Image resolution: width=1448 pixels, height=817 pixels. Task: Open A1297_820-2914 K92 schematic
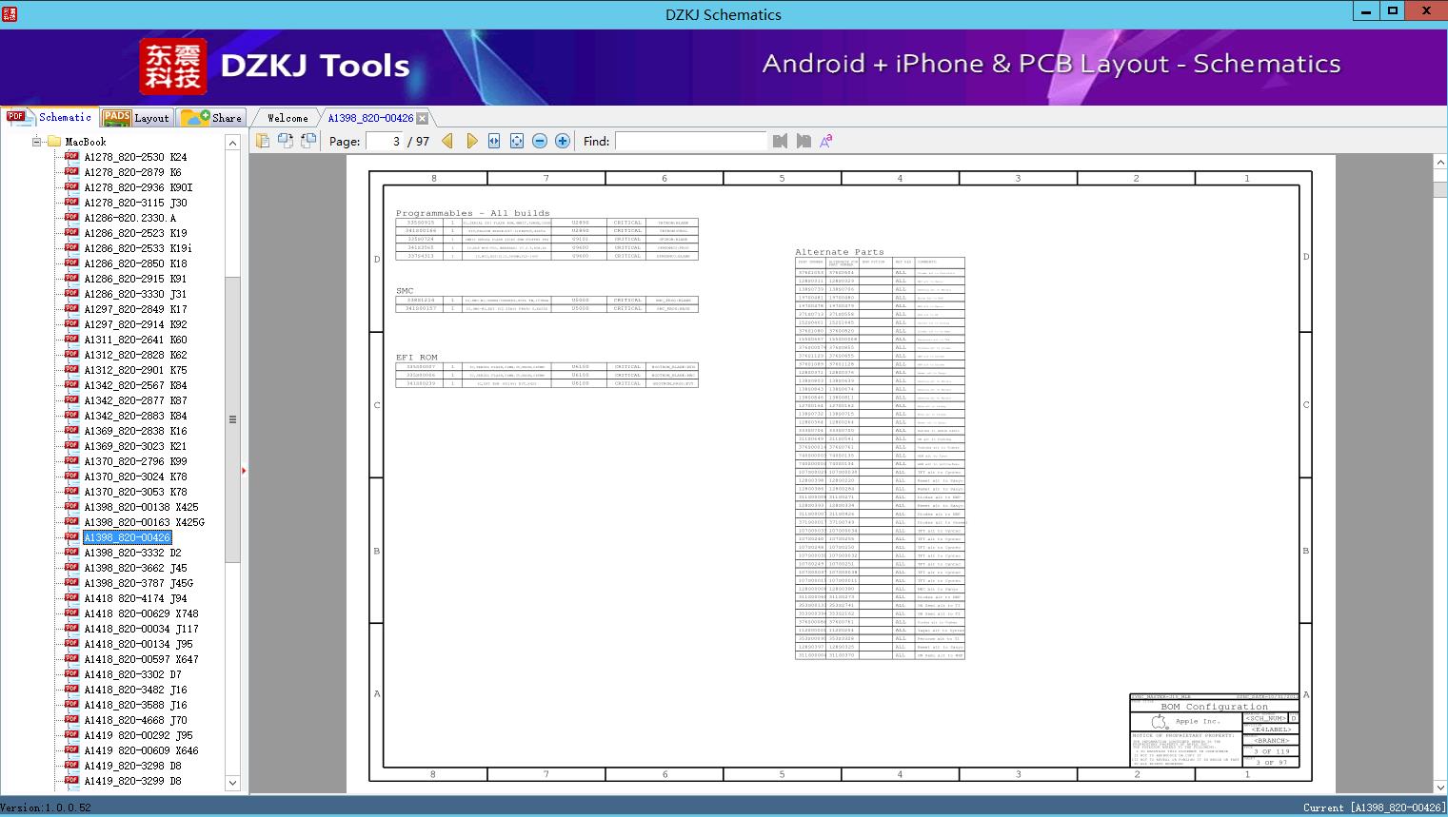pyautogui.click(x=135, y=324)
